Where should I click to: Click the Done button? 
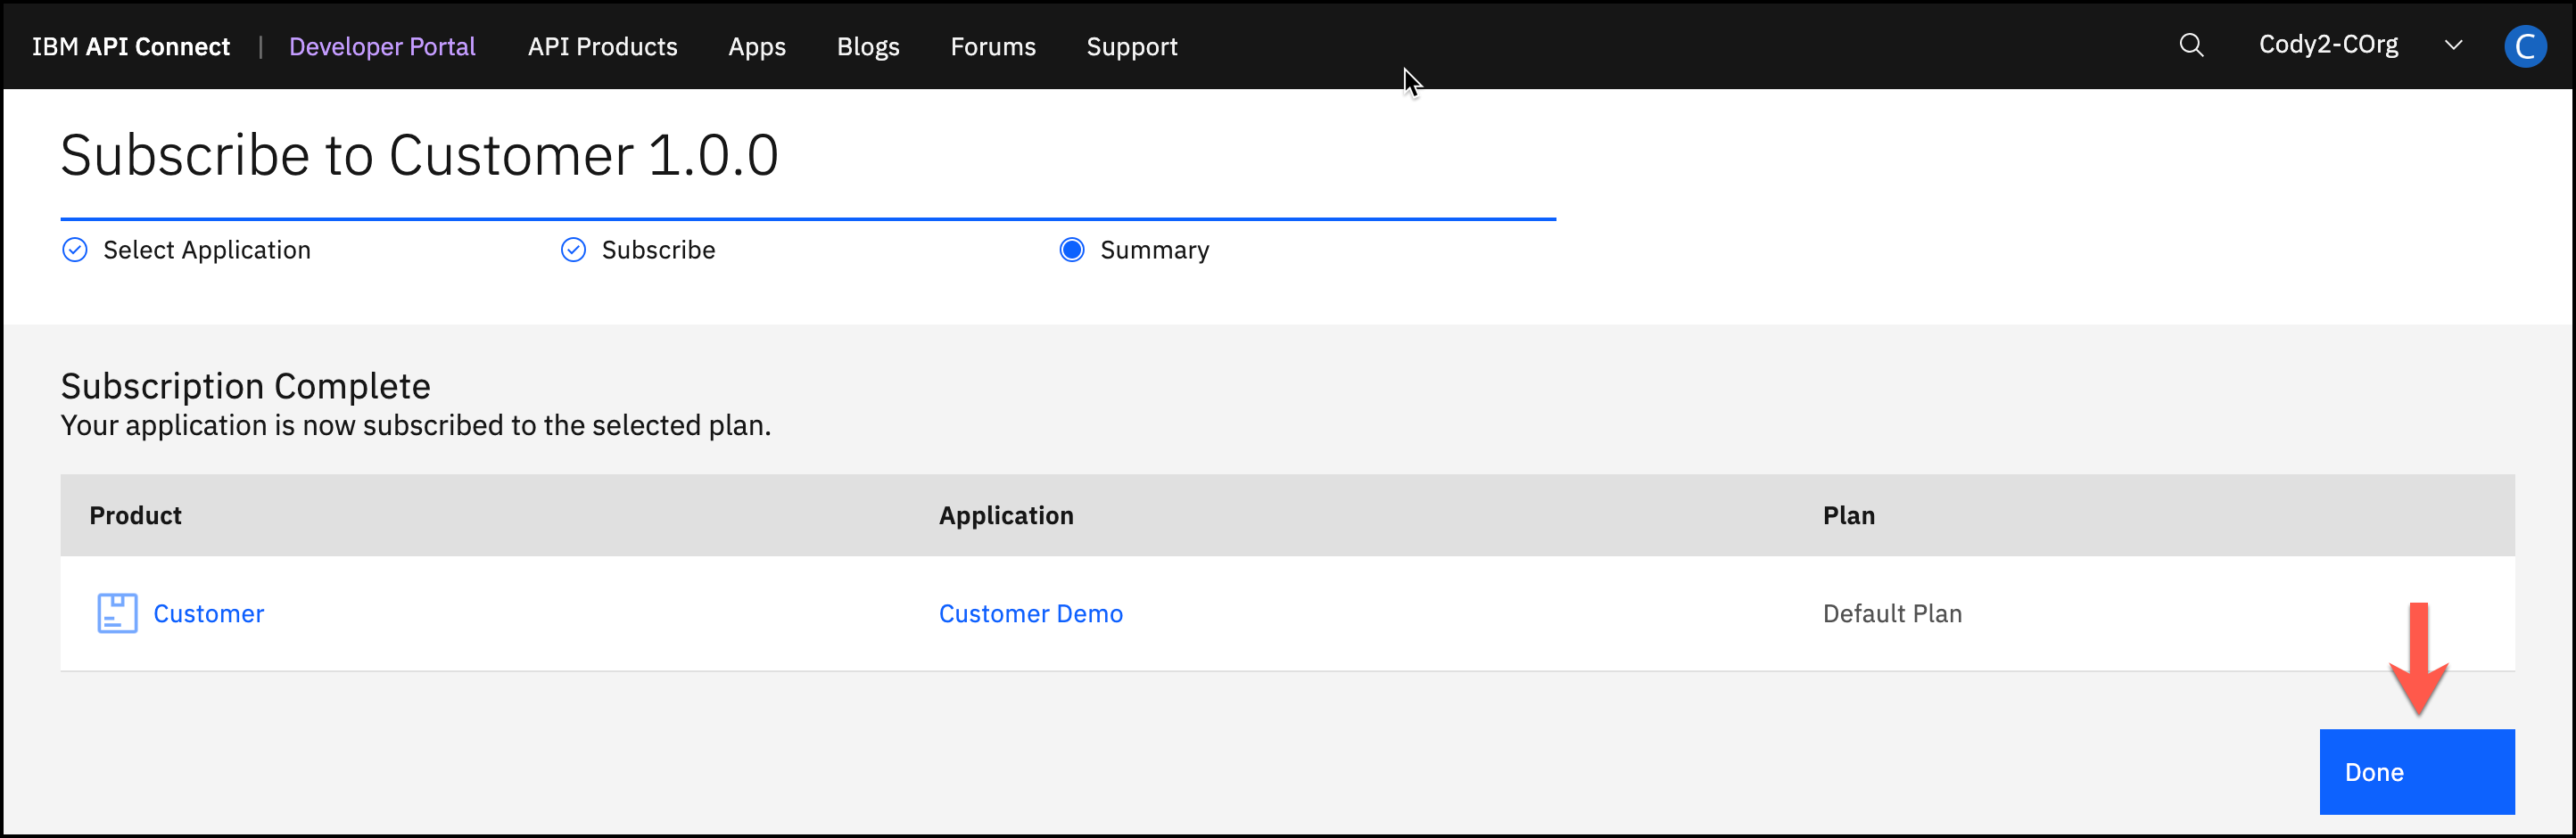2415,771
